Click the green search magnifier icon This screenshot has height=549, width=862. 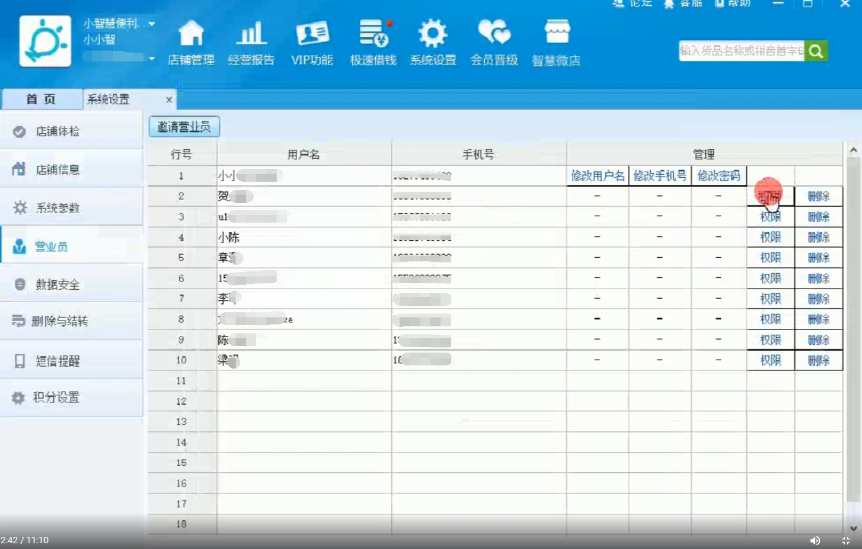816,51
